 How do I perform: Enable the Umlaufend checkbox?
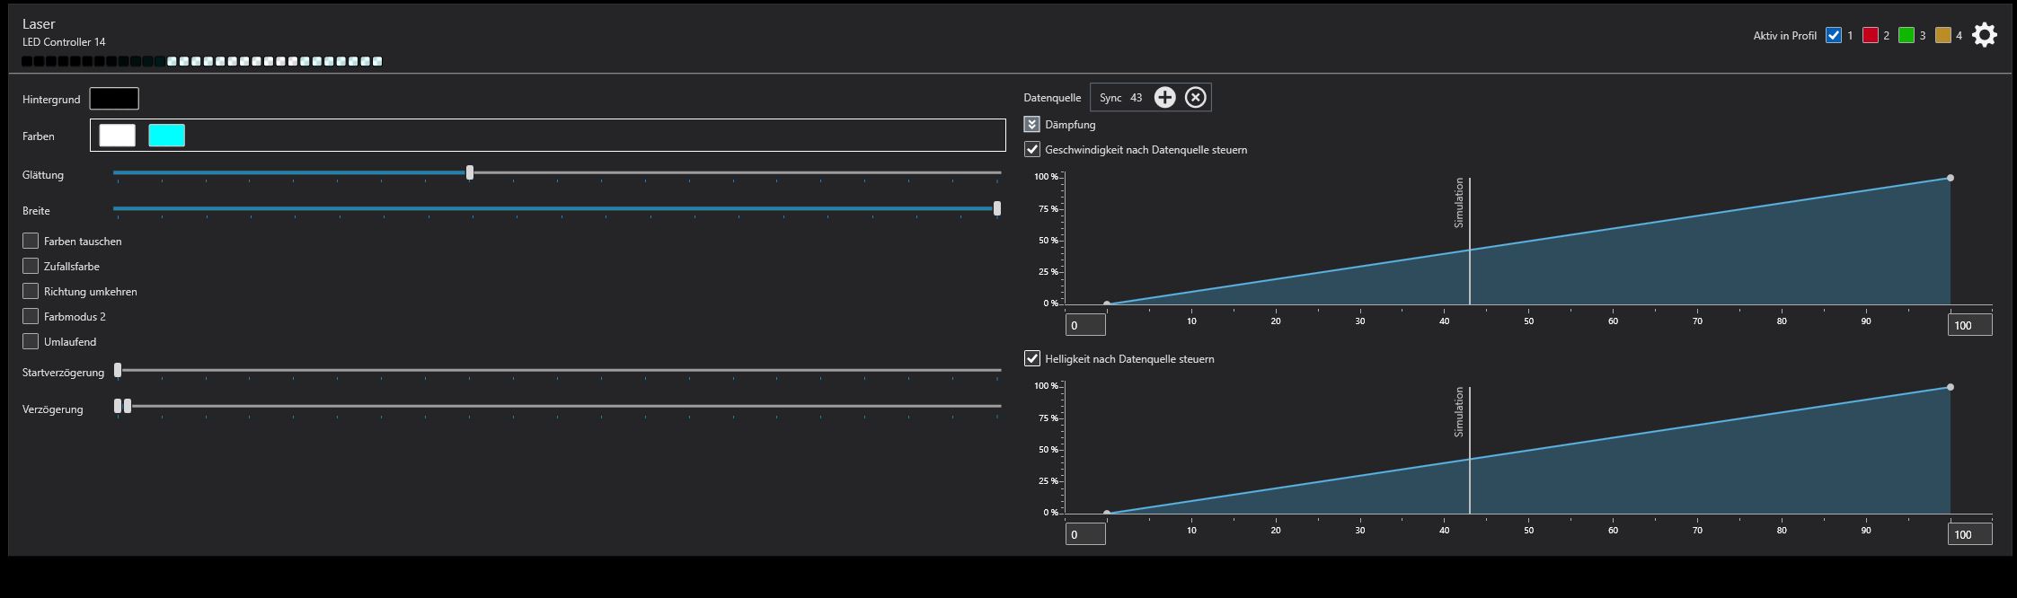(31, 342)
